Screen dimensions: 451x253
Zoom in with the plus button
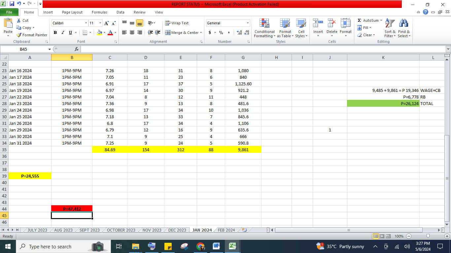click(x=447, y=236)
